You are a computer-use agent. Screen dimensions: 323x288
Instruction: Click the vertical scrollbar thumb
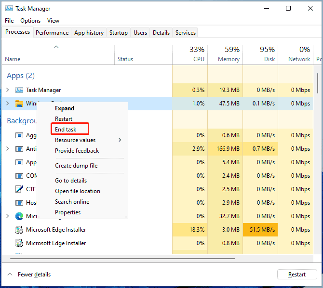(317, 83)
